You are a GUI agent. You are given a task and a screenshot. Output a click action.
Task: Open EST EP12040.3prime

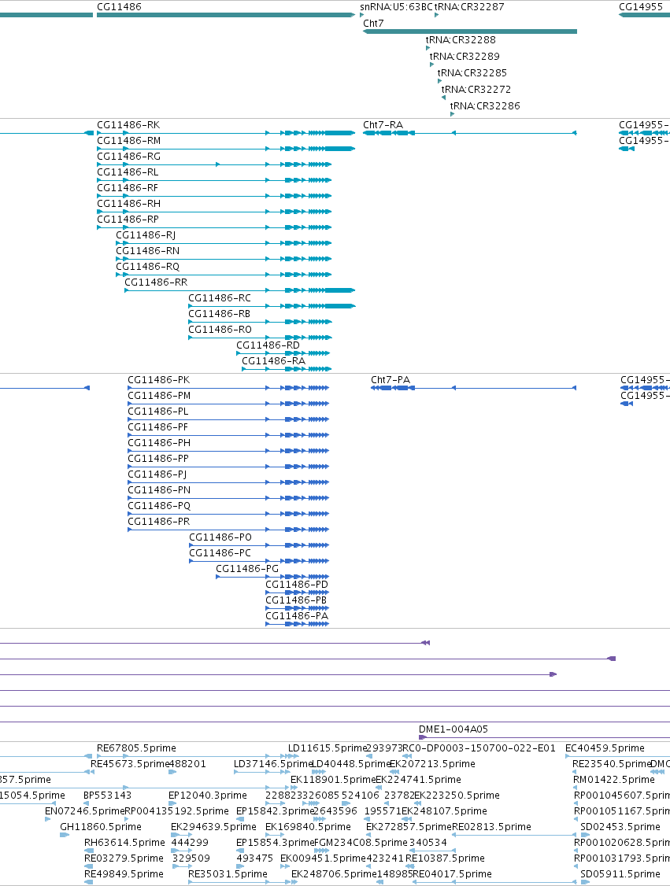coord(208,795)
